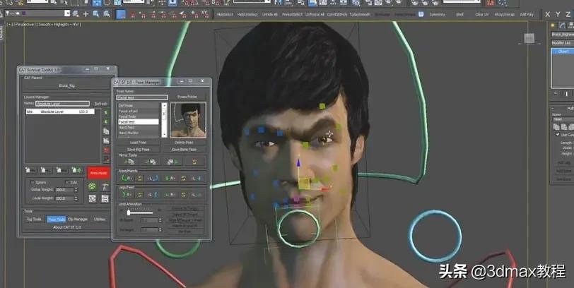Click the first Mirror Tools icon
This screenshot has height=288, width=574.
[129, 161]
